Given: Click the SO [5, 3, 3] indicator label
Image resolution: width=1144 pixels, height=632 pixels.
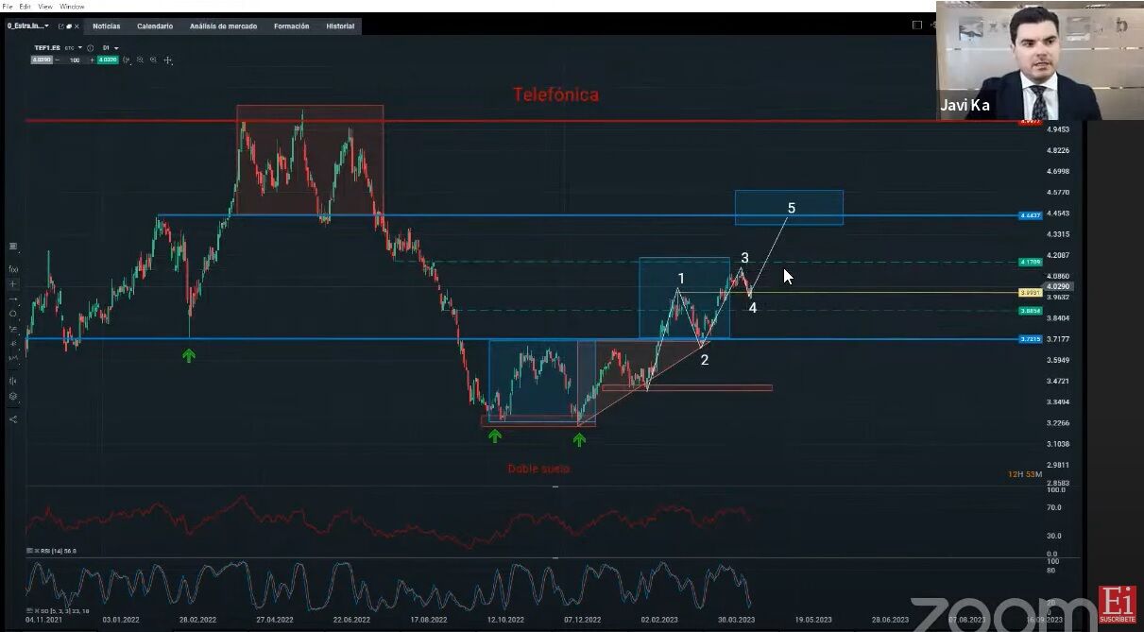Looking at the screenshot, I should [62, 611].
